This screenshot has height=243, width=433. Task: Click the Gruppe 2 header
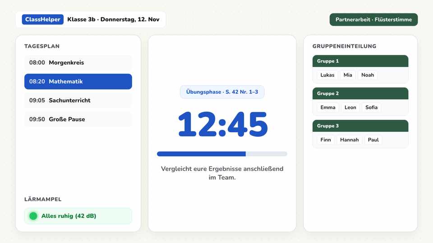360,94
